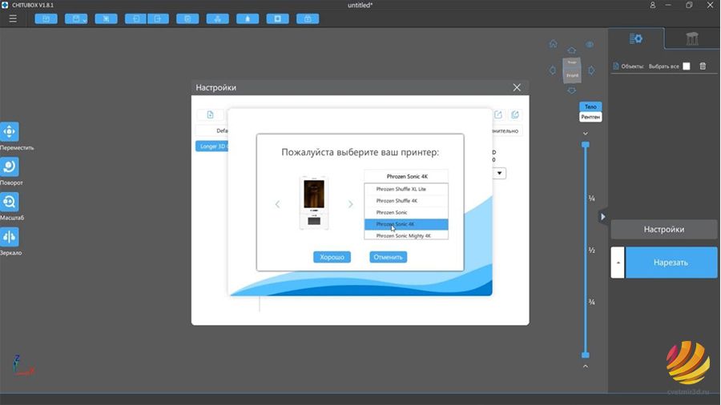Image resolution: width=721 pixels, height=405 pixels.
Task: Choose Phrozen Shuffle 4K from the list
Action: coord(406,201)
